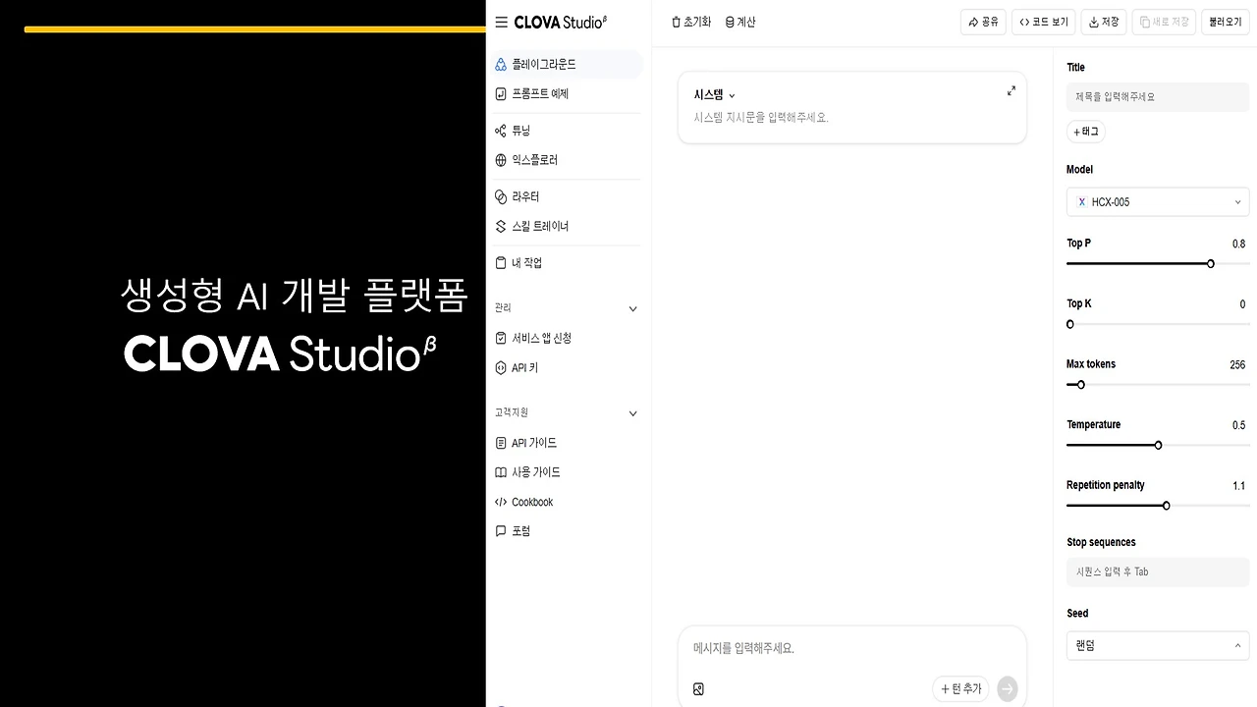Click the hamburger menu beside CLOVA Studio
The width and height of the screenshot is (1257, 707).
[x=501, y=22]
